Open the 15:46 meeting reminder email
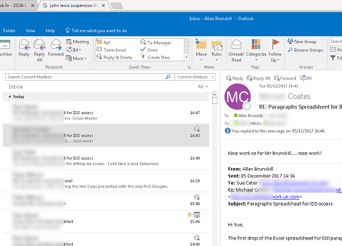The image size is (342, 246). coord(106,221)
